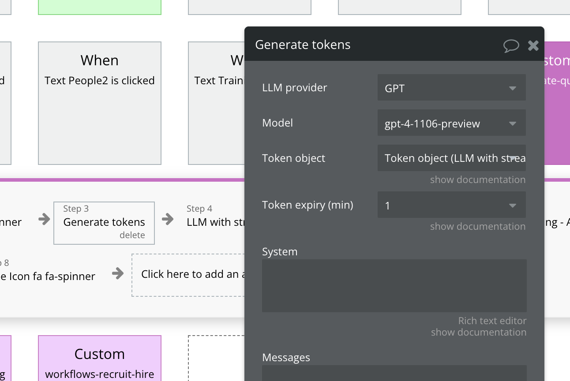570x381 pixels.
Task: Click the comment speech bubble icon
Action: [x=511, y=45]
